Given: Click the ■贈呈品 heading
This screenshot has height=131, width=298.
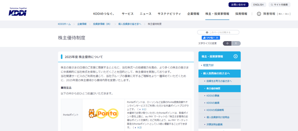Looking at the screenshot, I should [x=66, y=88].
